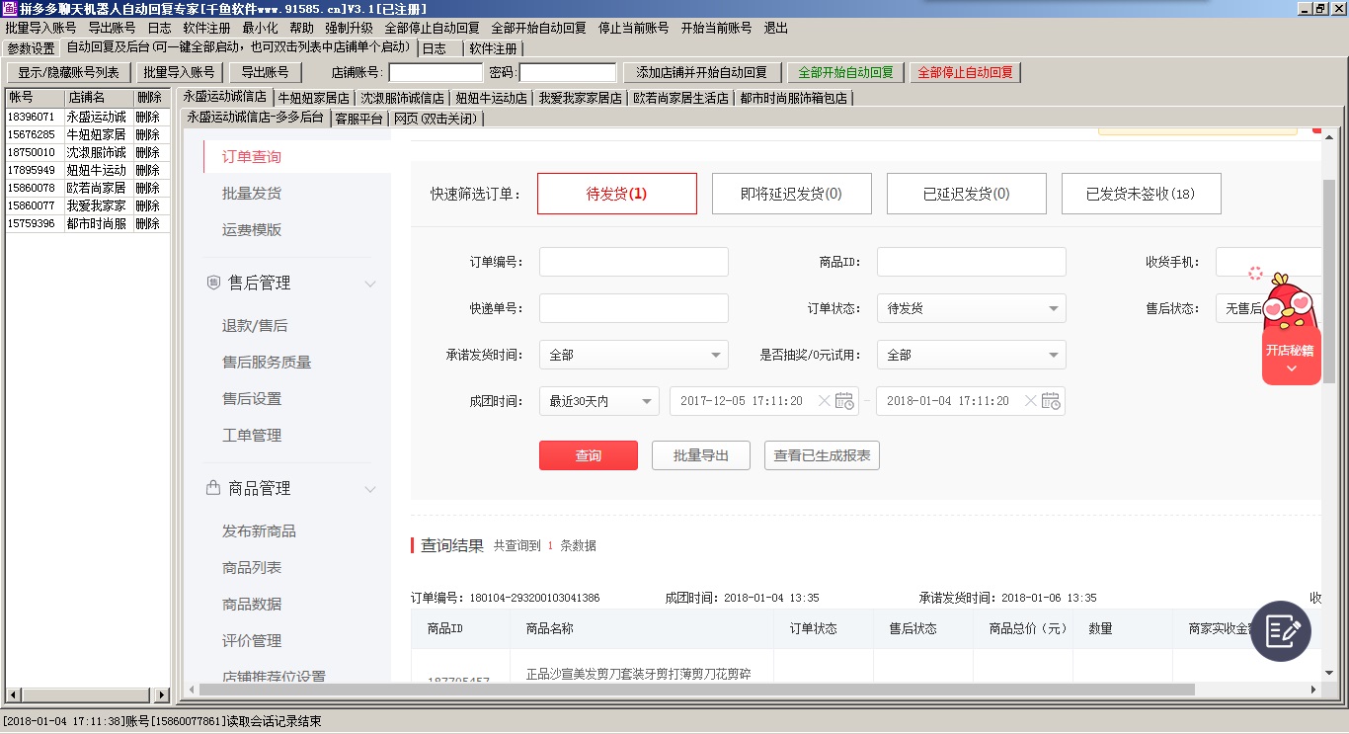Viewport: 1349px width, 734px height.
Task: Collapse the 售后管理 sidebar section
Action: coord(370,285)
